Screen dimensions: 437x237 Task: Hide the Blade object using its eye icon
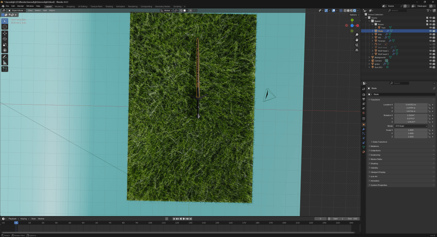[x=430, y=31]
